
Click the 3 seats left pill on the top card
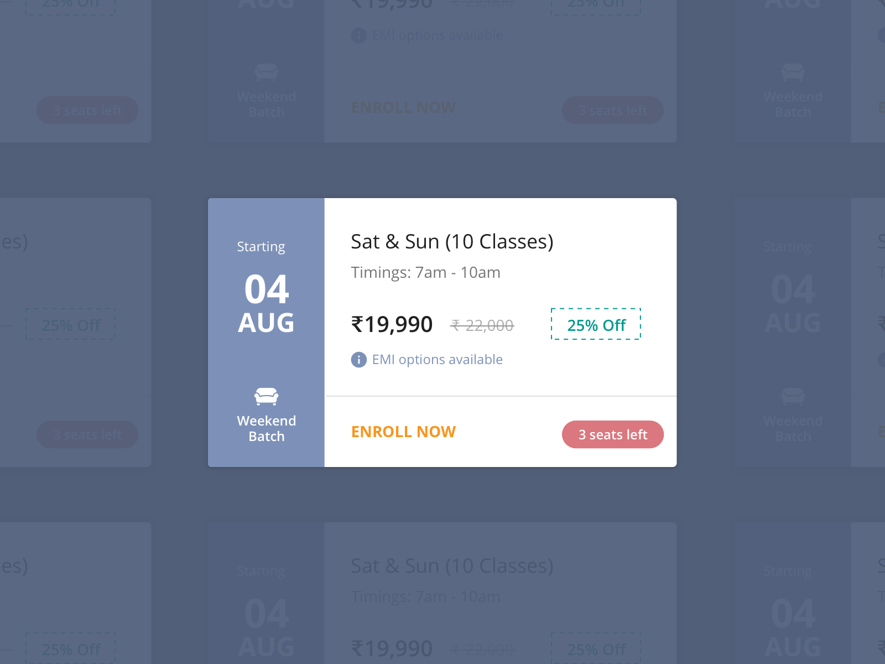point(613,110)
